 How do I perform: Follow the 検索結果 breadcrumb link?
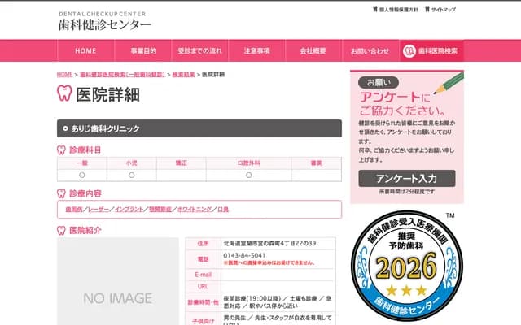(183, 74)
